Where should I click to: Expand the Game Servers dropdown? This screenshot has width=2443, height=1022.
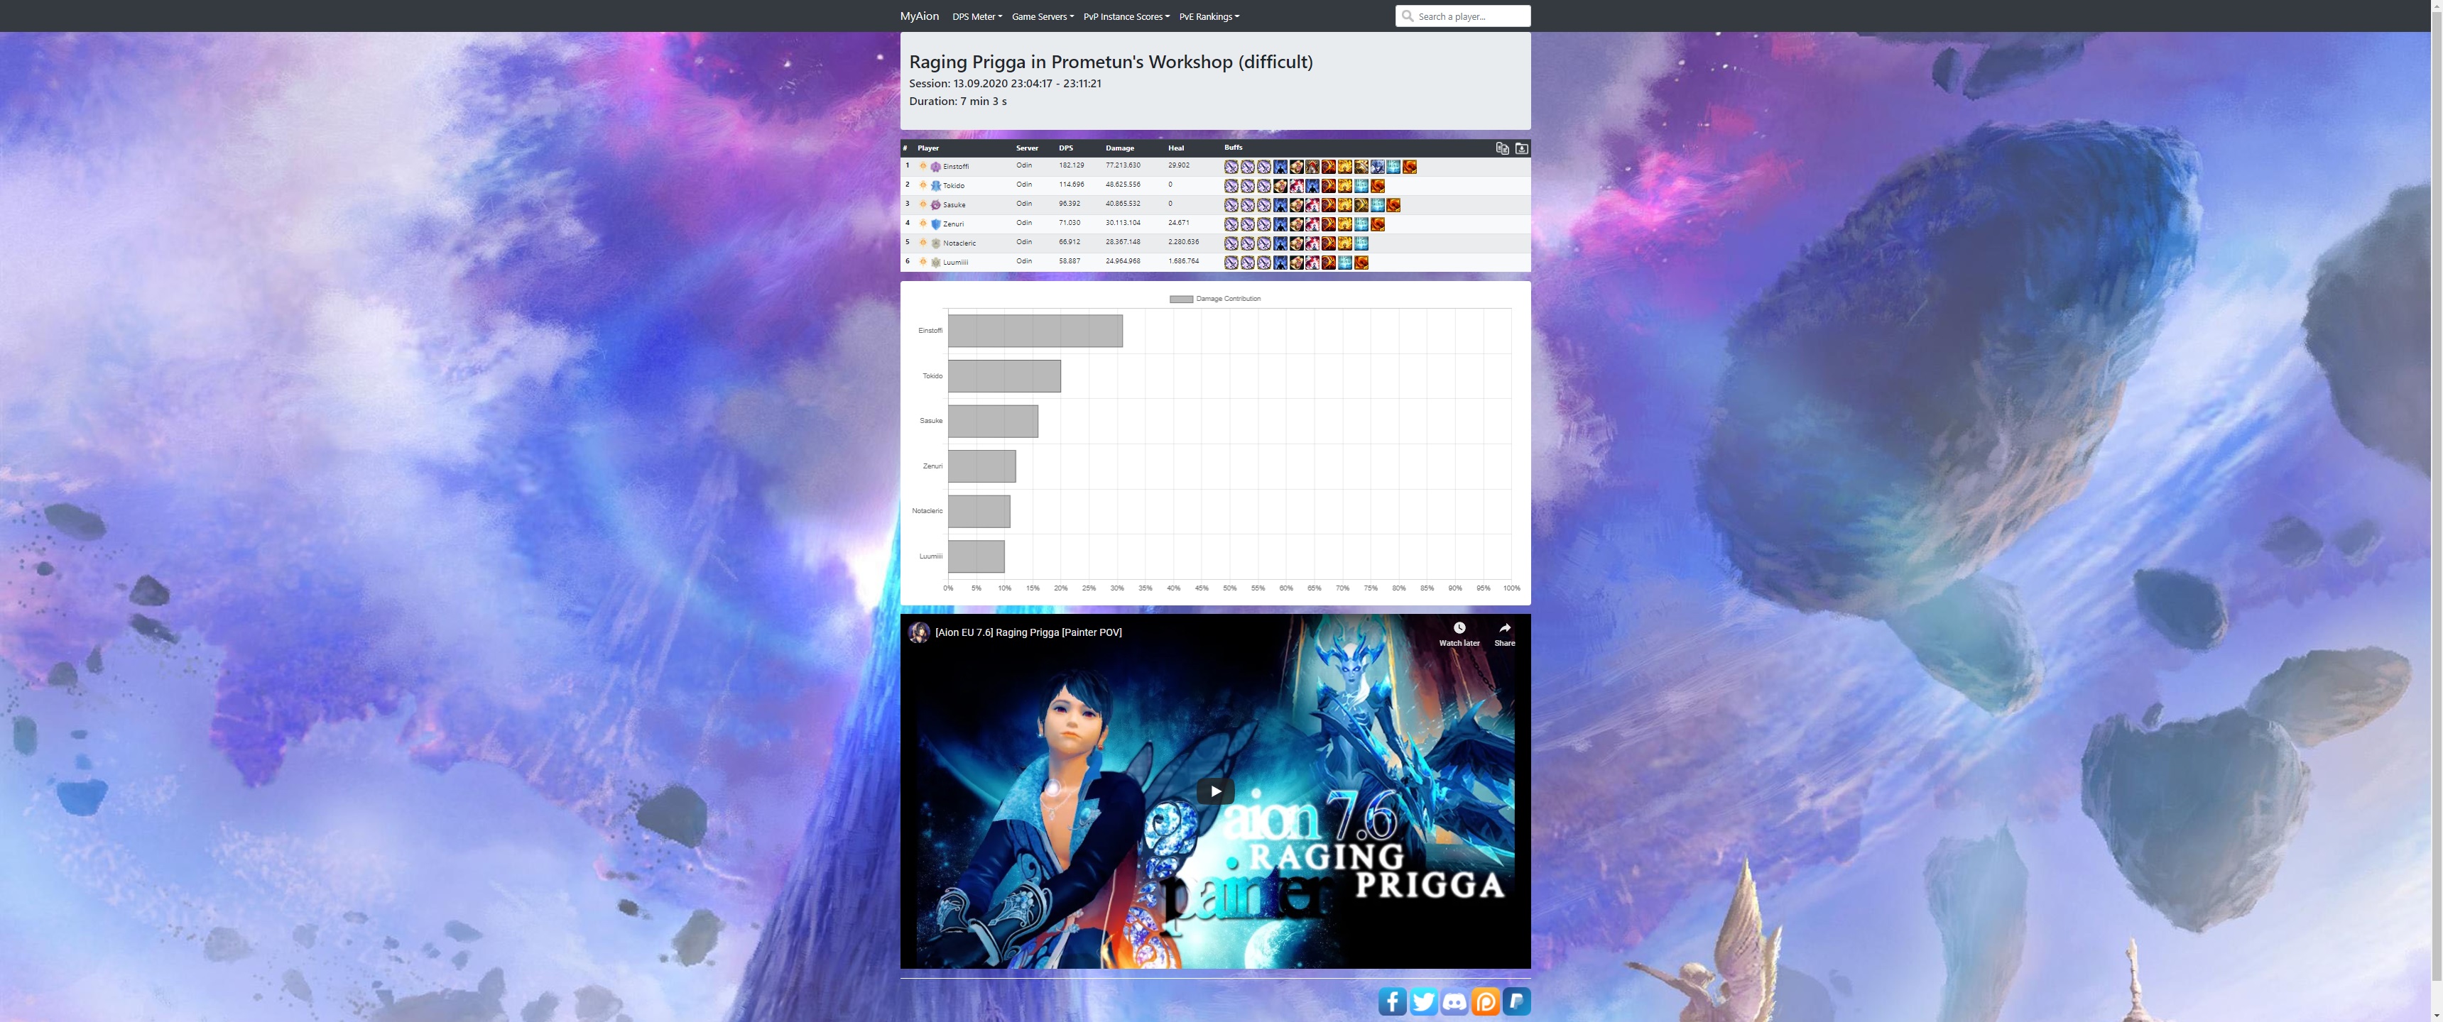click(x=1043, y=16)
